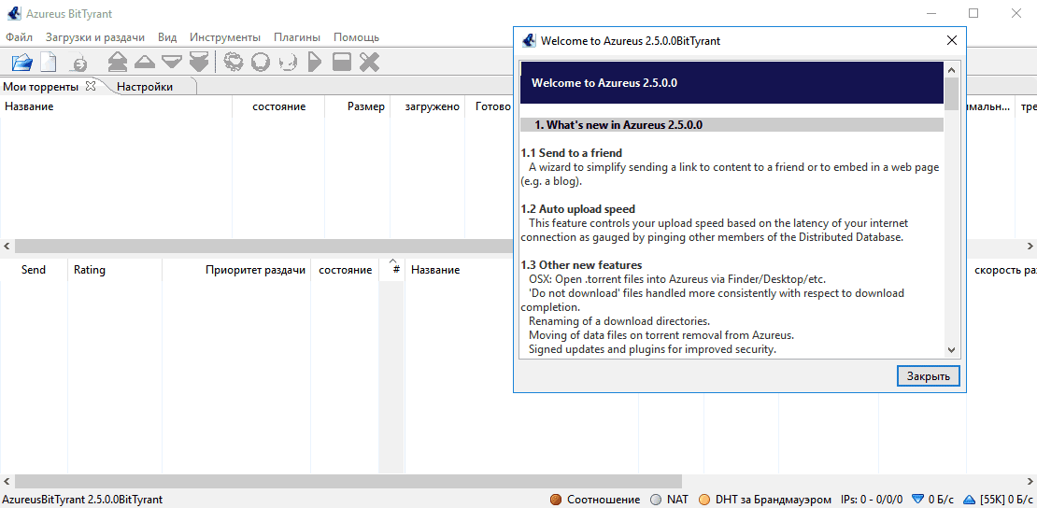Sort peers by the Rating column header
This screenshot has width=1037, height=508.
pyautogui.click(x=90, y=270)
